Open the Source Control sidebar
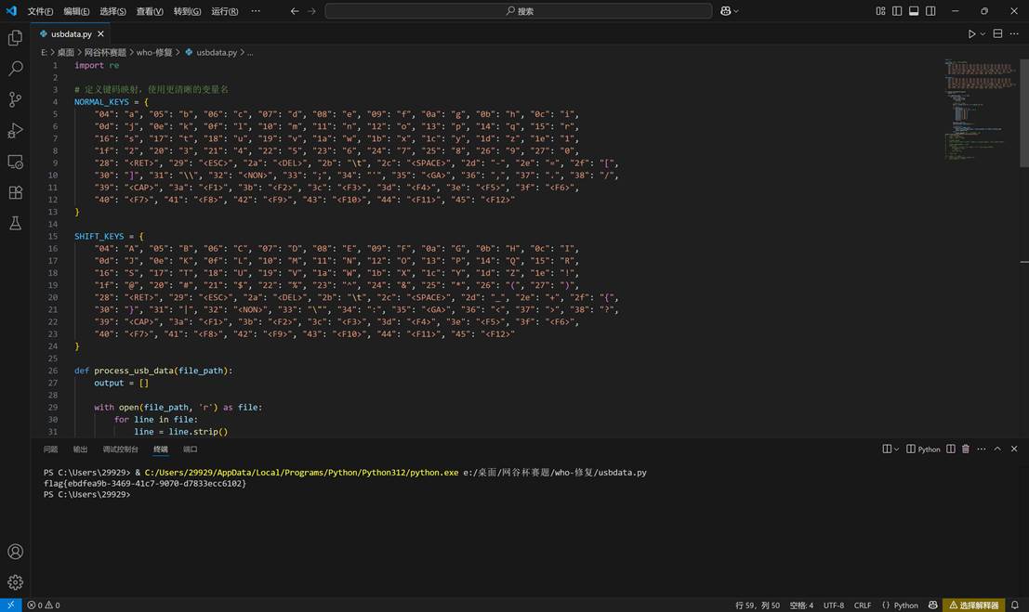1029x612 pixels. (x=15, y=98)
